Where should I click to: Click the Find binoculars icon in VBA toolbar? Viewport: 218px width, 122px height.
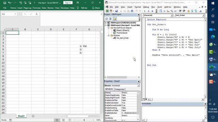[x=132, y=11]
